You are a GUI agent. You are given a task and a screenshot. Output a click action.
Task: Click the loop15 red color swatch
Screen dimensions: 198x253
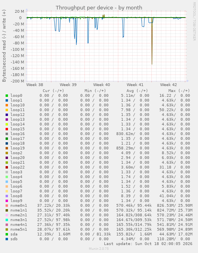pyautogui.click(x=7, y=129)
